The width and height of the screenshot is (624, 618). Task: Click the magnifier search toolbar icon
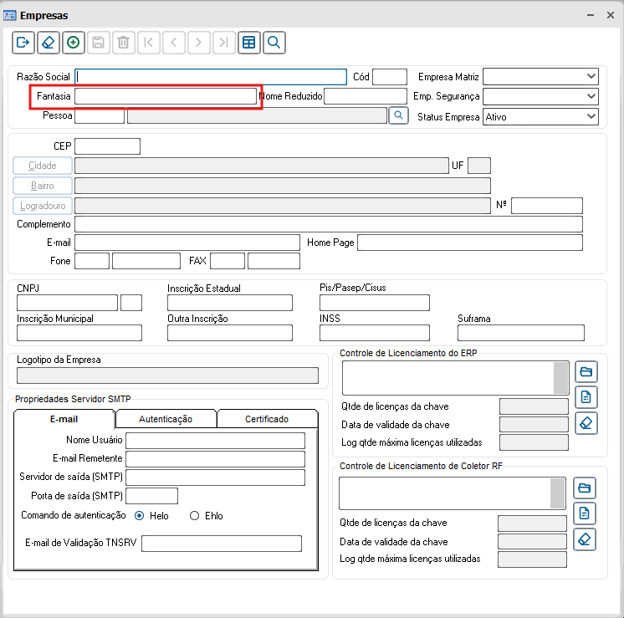coord(274,42)
